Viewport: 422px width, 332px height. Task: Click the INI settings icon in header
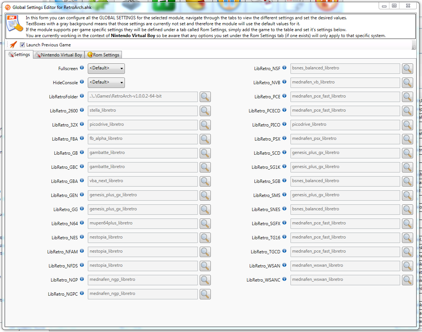pyautogui.click(x=14, y=23)
